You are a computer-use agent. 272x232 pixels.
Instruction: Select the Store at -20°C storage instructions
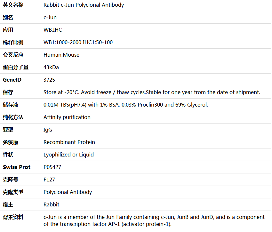click(x=152, y=92)
